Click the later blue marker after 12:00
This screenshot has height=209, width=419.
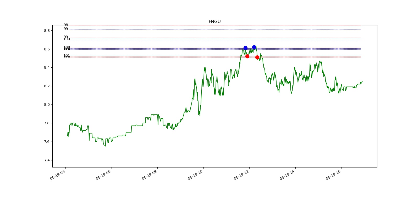click(x=254, y=47)
